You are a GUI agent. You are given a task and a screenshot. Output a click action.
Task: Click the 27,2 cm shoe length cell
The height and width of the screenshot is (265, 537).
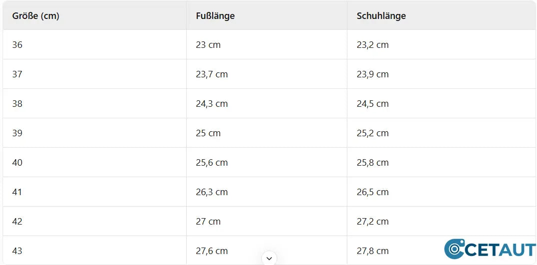point(372,222)
